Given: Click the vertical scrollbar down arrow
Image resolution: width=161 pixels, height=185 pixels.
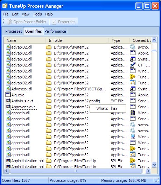Looking at the screenshot, I should [154, 165].
